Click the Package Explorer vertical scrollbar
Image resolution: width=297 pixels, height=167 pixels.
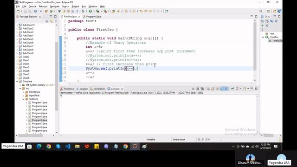click(57, 76)
